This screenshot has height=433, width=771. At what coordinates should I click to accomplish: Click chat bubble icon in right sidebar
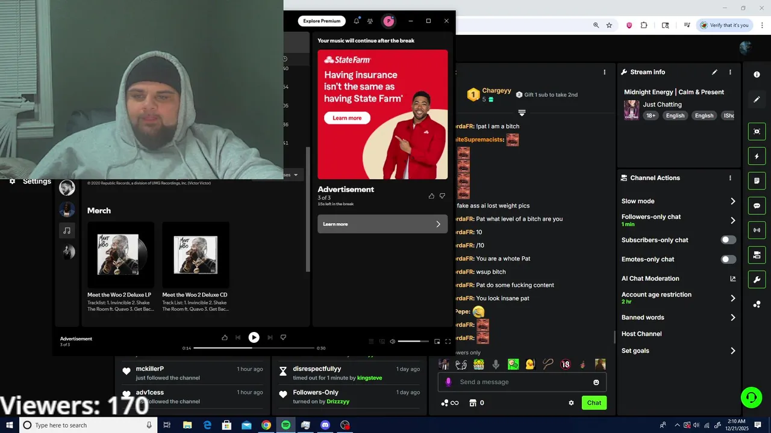(757, 206)
